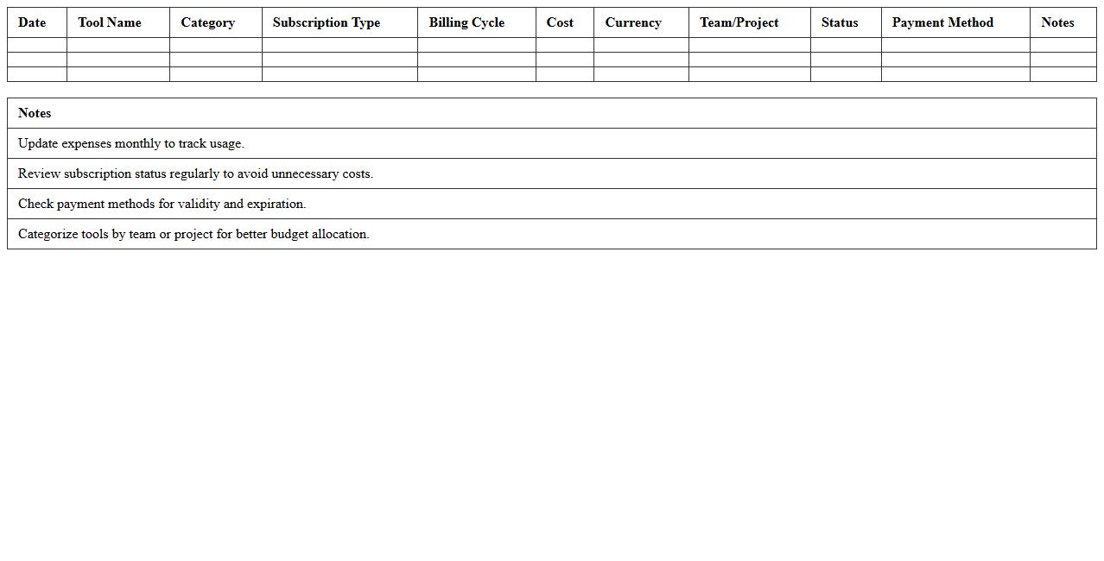Select the Subscription Type header
The height and width of the screenshot is (561, 1104).
point(326,22)
